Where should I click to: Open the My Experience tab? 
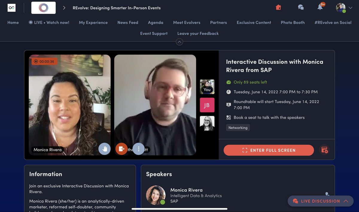pos(93,22)
